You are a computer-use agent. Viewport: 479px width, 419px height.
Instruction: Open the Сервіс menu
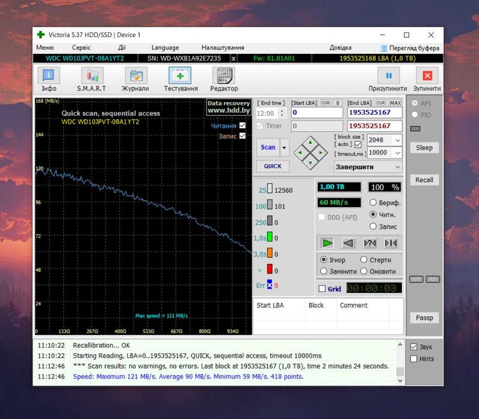(x=81, y=47)
